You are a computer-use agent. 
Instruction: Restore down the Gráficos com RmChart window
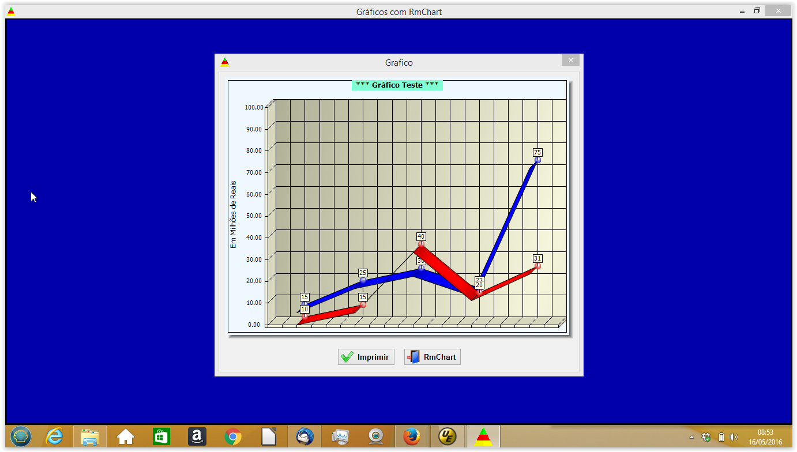[x=757, y=11]
